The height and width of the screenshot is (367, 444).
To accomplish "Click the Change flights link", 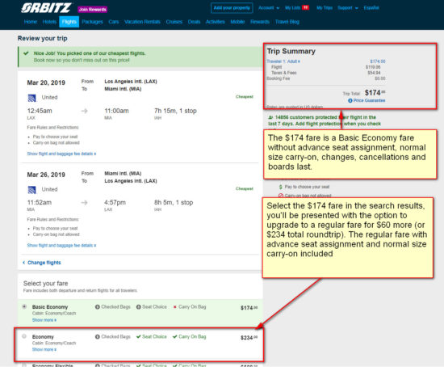I will (x=42, y=263).
